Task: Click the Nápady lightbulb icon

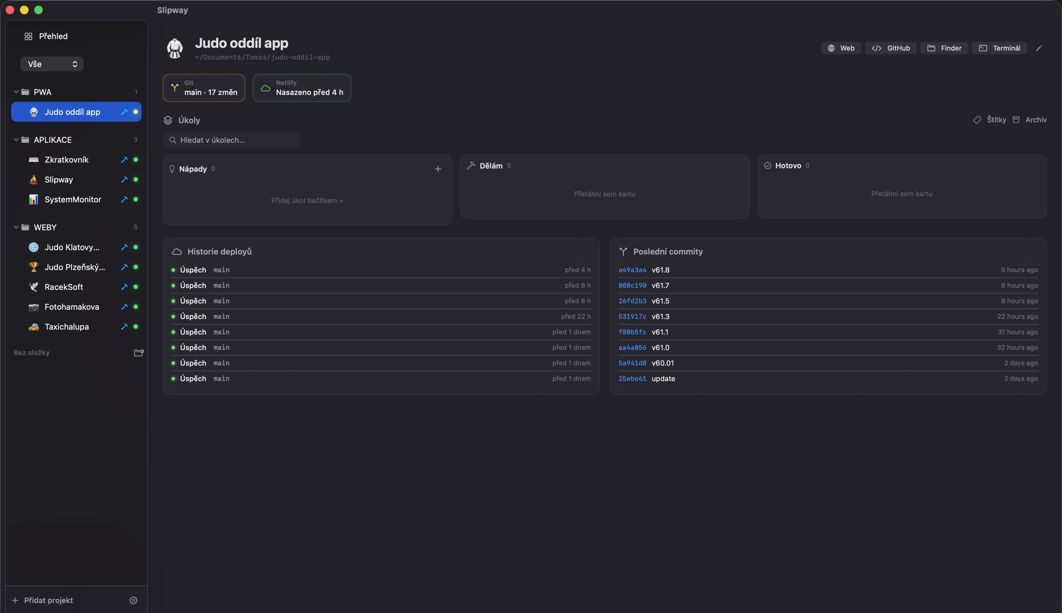Action: click(x=172, y=169)
